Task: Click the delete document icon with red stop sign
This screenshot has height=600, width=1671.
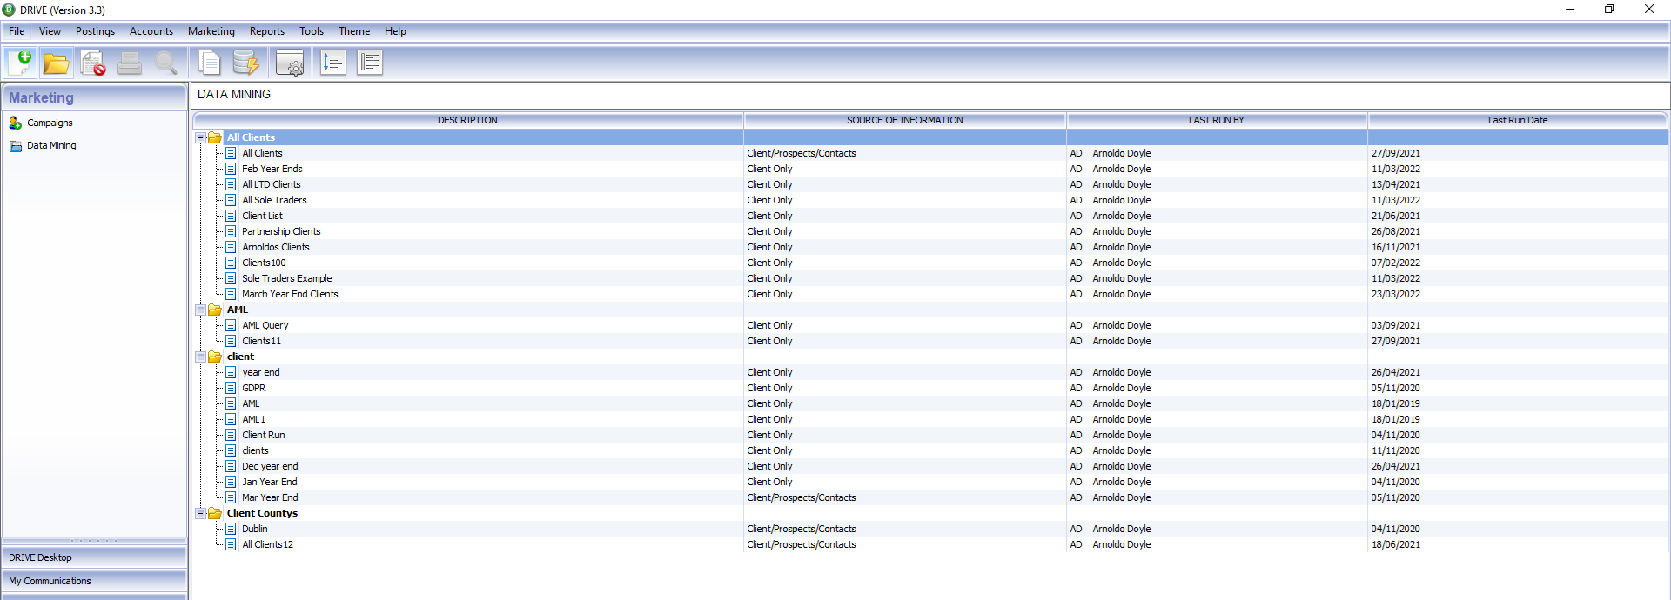Action: tap(93, 63)
